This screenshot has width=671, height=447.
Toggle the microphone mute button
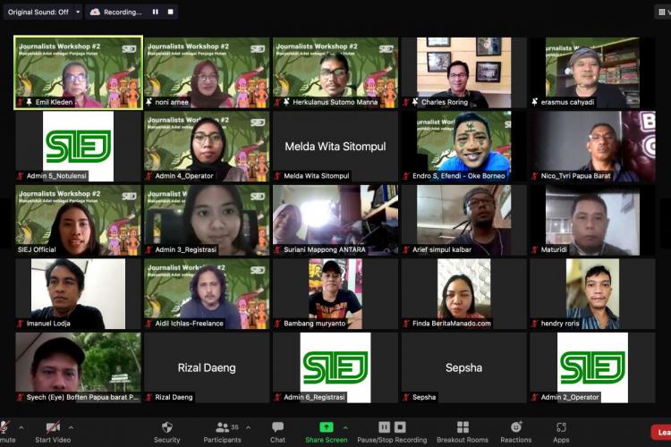[5, 427]
